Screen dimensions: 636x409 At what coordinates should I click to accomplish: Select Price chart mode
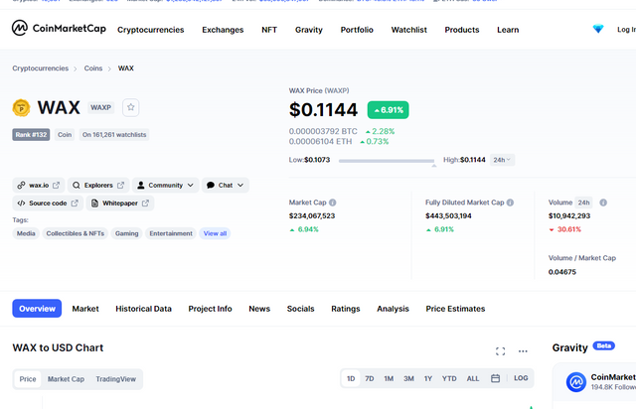point(28,379)
